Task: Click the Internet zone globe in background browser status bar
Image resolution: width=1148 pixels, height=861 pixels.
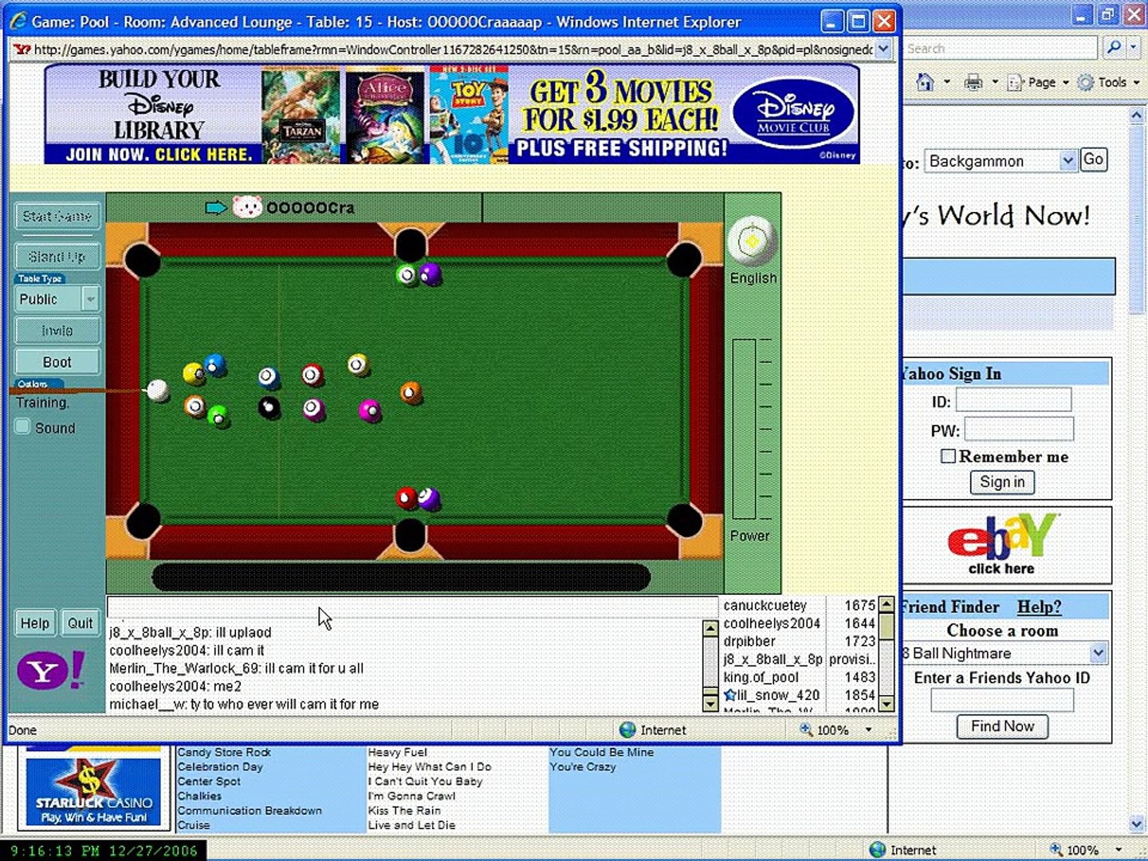Action: pos(878,850)
